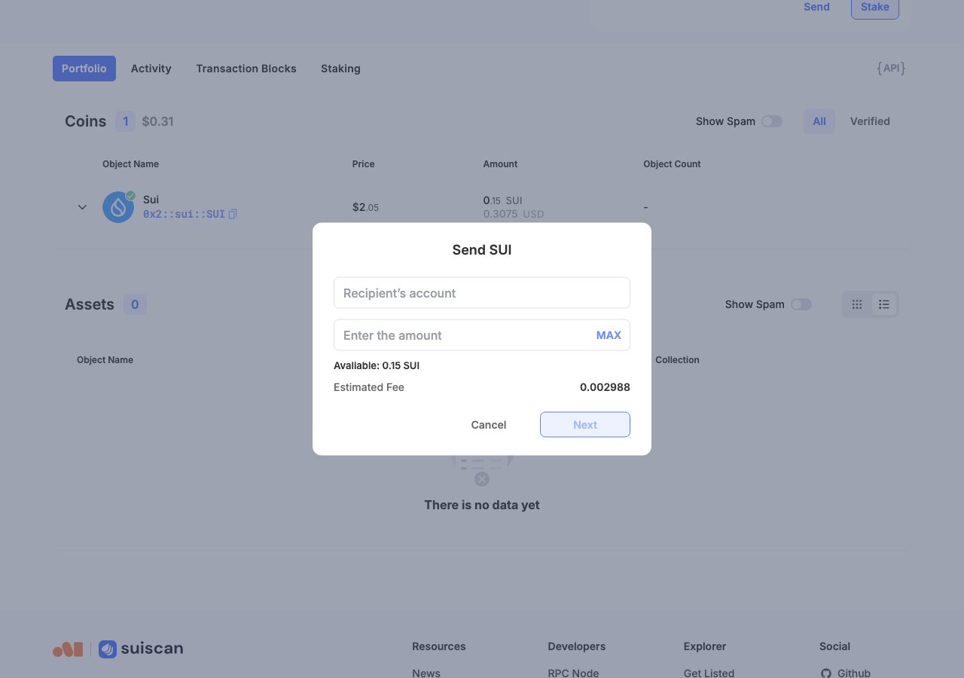
Task: Open the API braces icon
Action: click(891, 69)
